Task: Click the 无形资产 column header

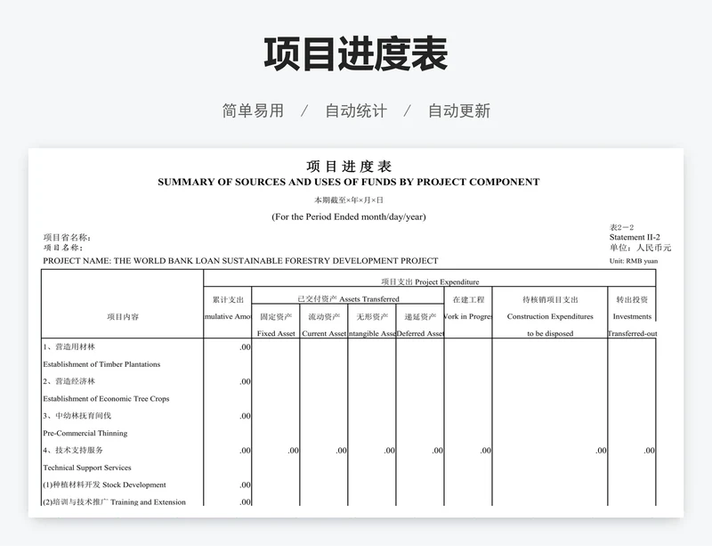Action: click(372, 316)
